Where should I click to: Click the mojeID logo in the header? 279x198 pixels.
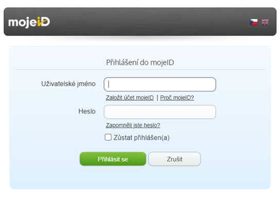pyautogui.click(x=29, y=22)
